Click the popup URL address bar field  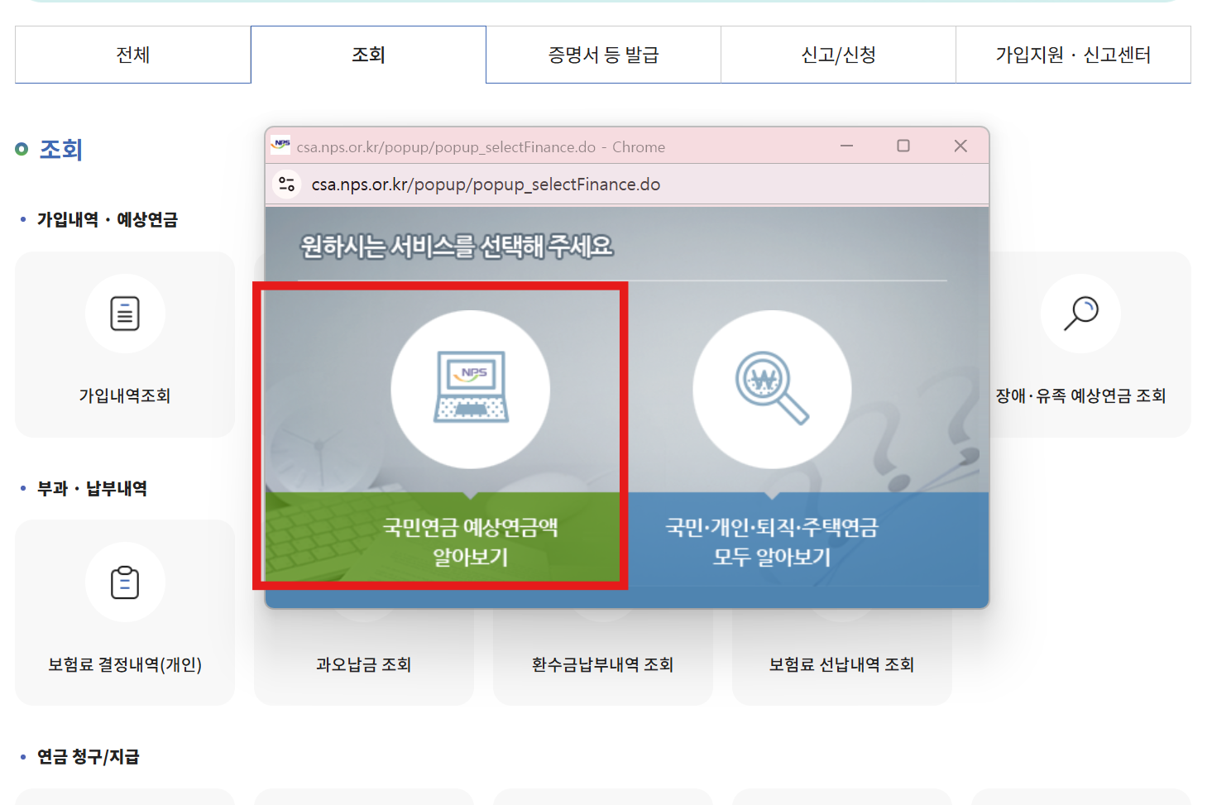579,184
